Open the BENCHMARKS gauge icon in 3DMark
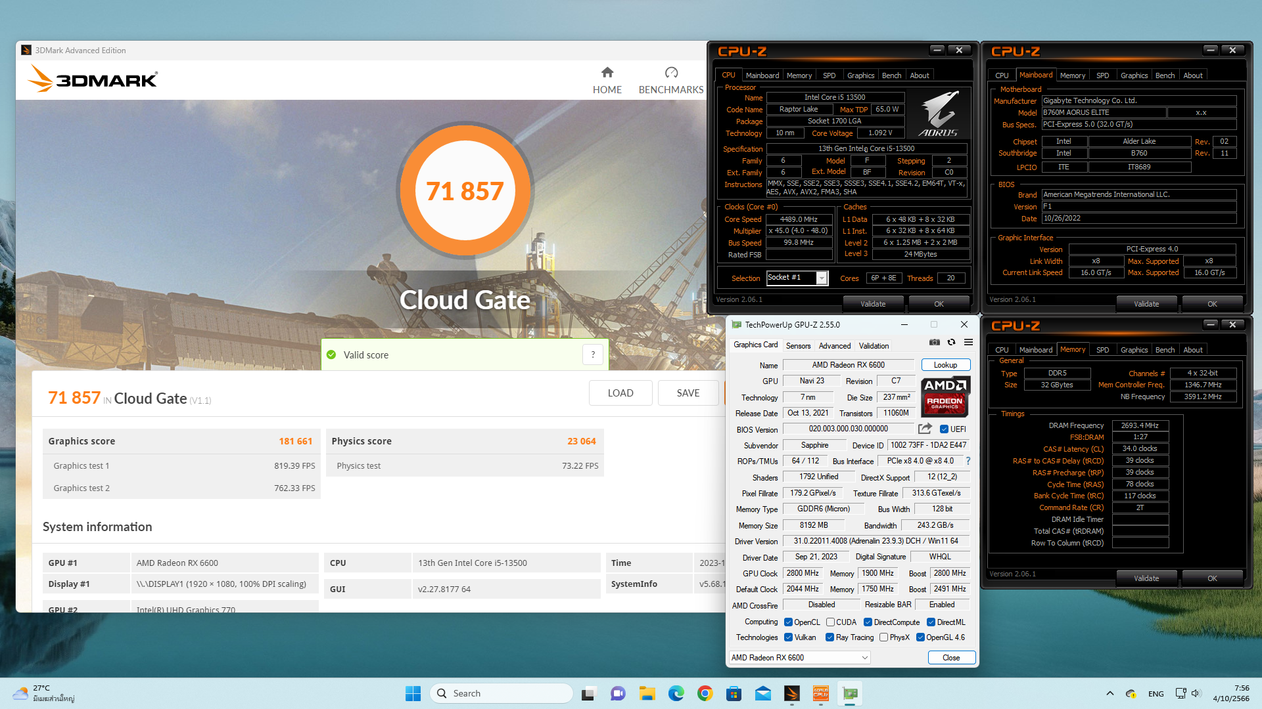 pos(671,72)
